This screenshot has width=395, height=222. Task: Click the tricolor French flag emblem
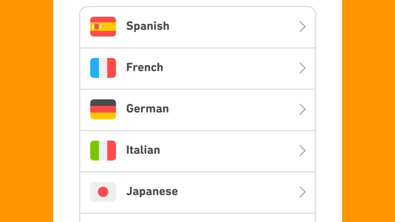pos(103,68)
